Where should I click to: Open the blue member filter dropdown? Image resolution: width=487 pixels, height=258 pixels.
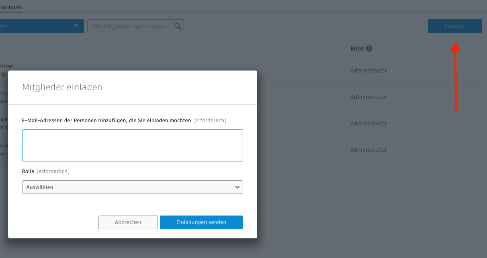(42, 26)
